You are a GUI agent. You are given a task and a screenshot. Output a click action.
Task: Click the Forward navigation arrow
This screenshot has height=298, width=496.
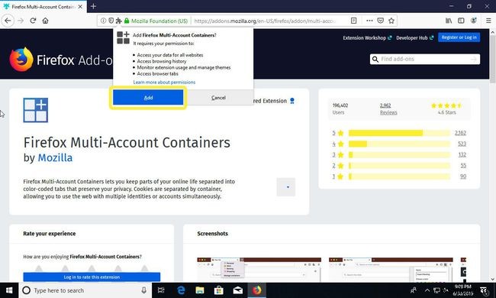click(21, 21)
